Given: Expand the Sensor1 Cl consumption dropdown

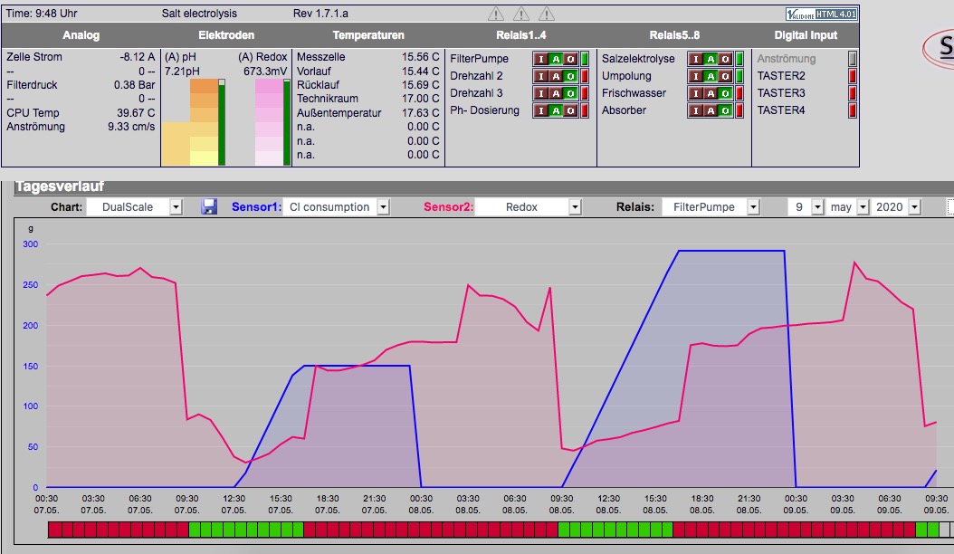Looking at the screenshot, I should (x=337, y=207).
